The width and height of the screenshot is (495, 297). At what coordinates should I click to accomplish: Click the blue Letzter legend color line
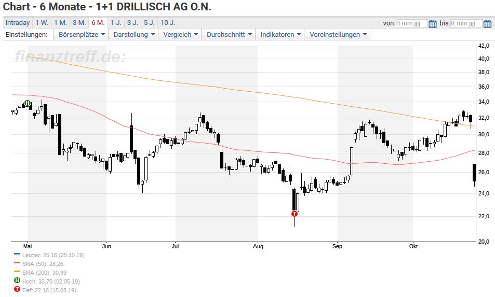17,254
